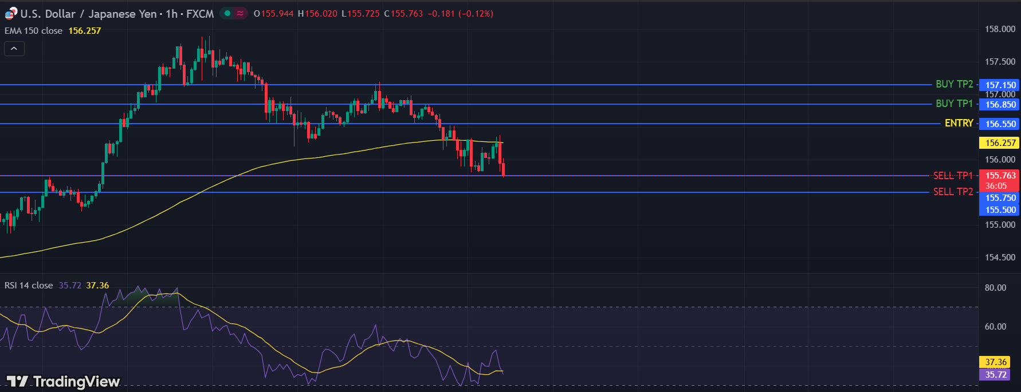Collapse the indicator legend with the chevron
The image size is (1021, 392).
pos(14,49)
